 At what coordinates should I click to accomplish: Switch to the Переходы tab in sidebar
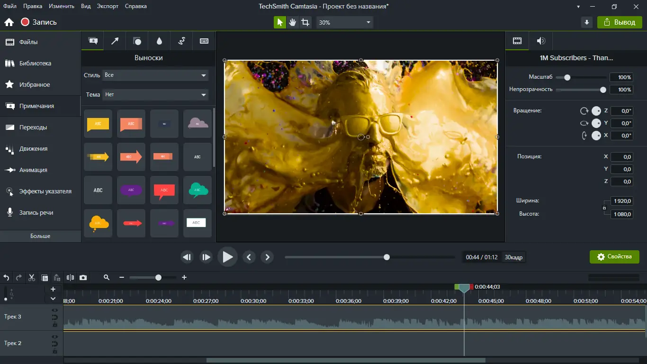33,127
